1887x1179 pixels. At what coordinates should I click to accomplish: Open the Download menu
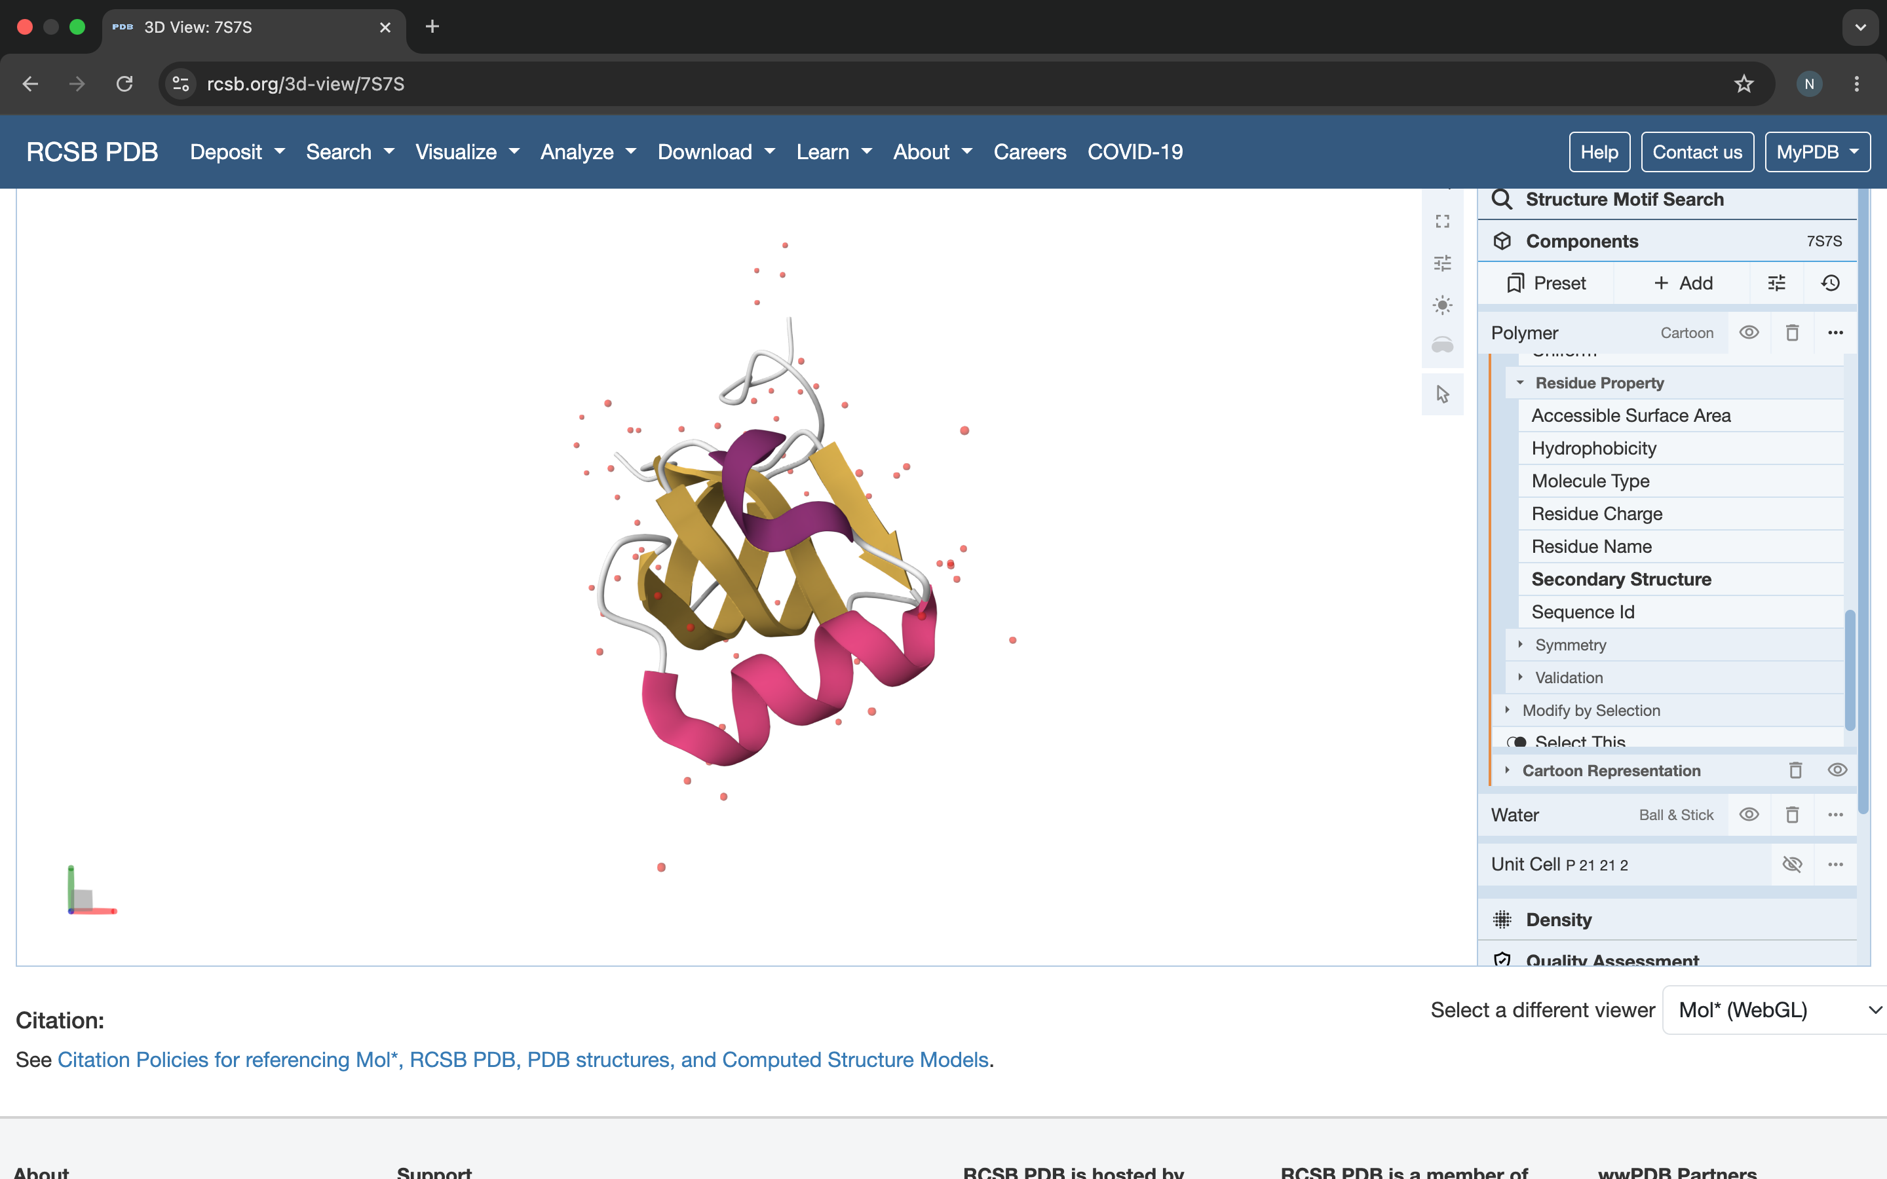715,152
